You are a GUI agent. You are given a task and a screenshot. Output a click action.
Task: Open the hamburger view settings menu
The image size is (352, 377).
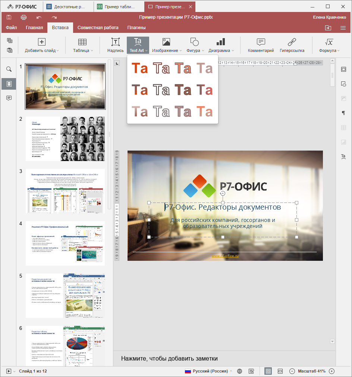(343, 28)
